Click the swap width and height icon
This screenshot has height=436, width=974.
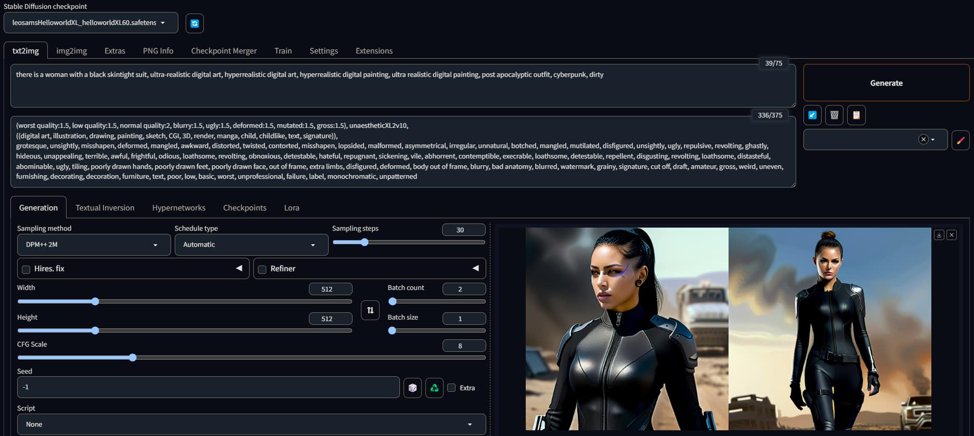pyautogui.click(x=370, y=310)
